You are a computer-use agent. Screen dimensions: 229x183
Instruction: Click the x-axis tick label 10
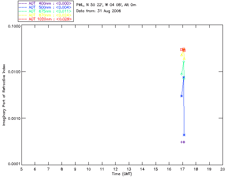click(x=88, y=169)
